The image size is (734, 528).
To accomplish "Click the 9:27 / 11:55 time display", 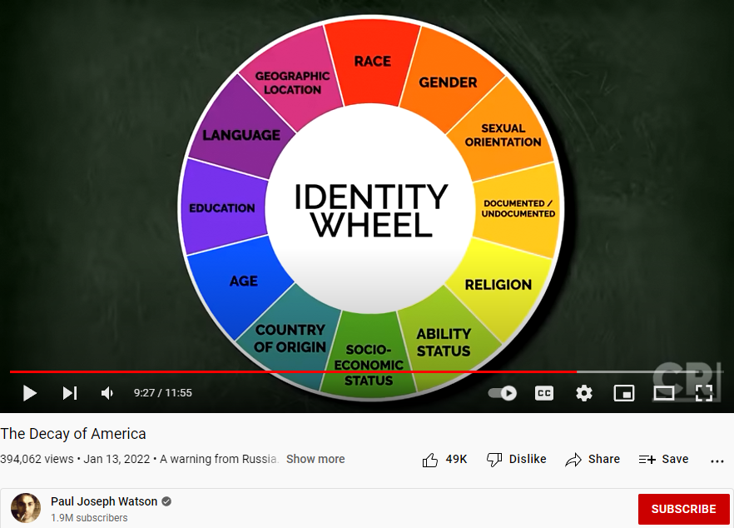I will 163,393.
